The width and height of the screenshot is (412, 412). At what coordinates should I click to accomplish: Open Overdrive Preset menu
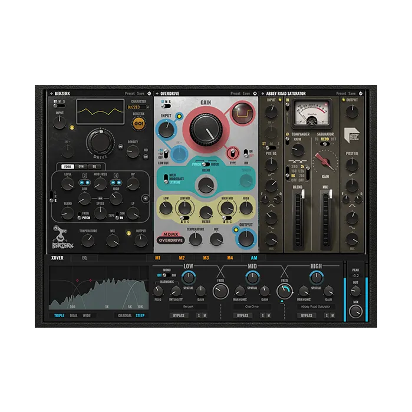coord(235,93)
